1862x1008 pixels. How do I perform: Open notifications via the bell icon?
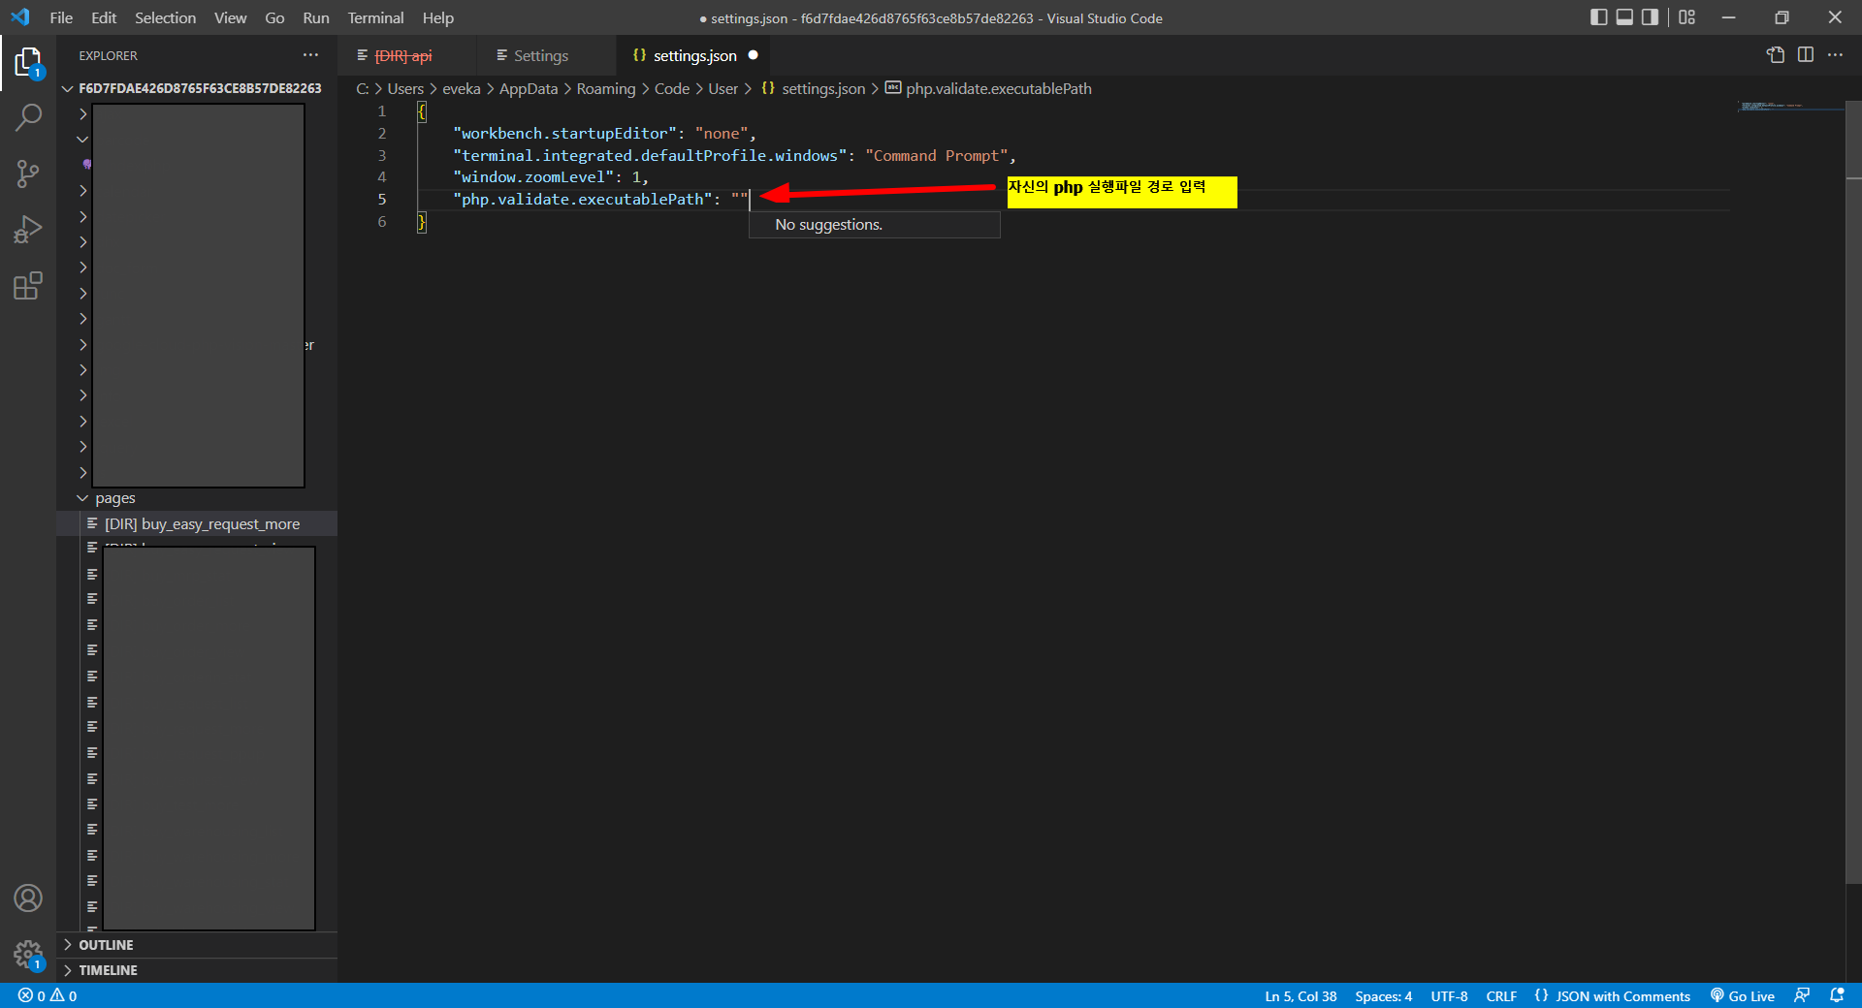[1838, 995]
